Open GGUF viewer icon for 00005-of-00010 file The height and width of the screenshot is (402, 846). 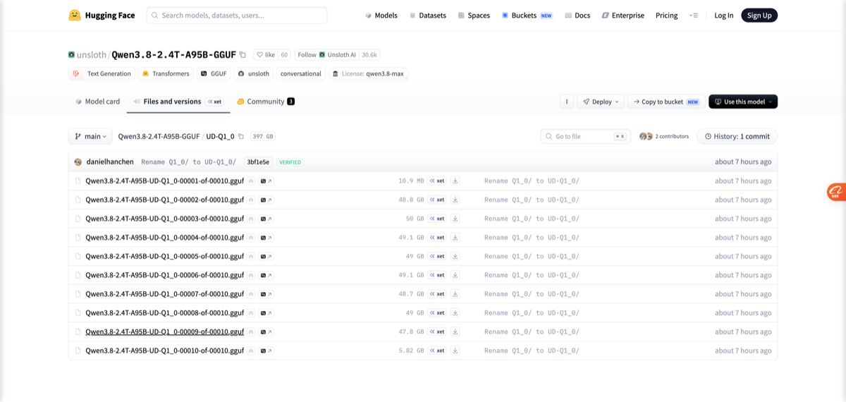pos(266,256)
